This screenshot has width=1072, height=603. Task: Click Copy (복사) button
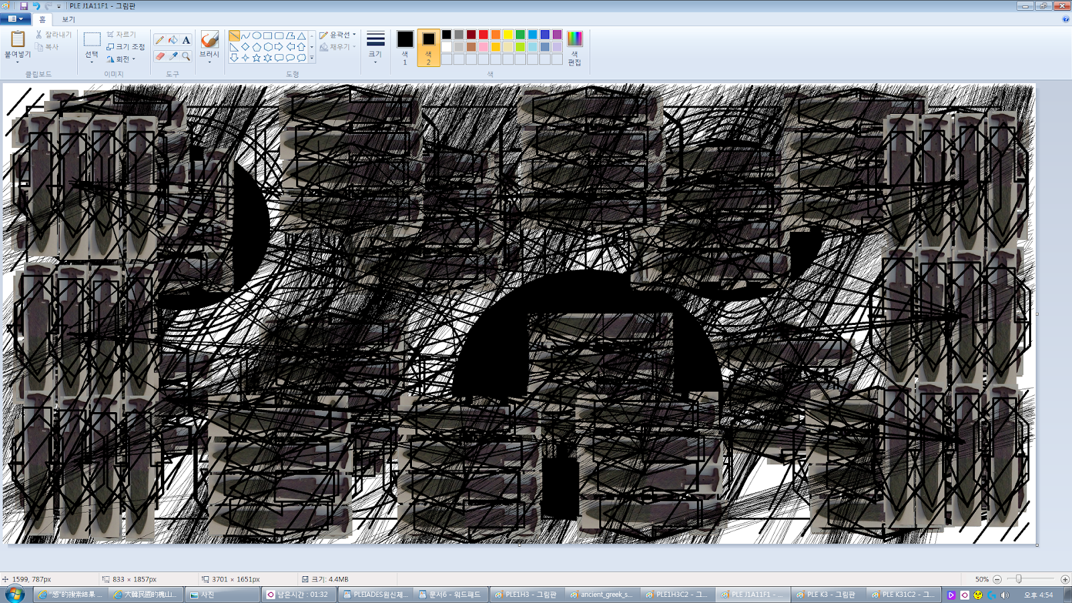click(x=47, y=47)
